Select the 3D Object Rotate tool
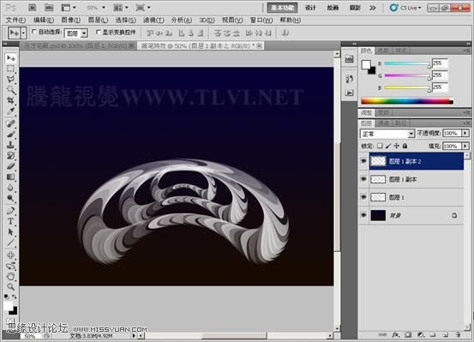The height and width of the screenshot is (342, 474). pyautogui.click(x=11, y=255)
